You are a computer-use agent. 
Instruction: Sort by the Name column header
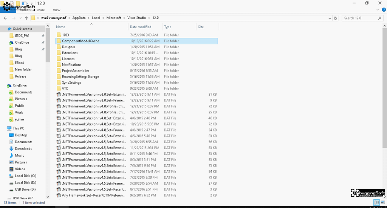91,27
